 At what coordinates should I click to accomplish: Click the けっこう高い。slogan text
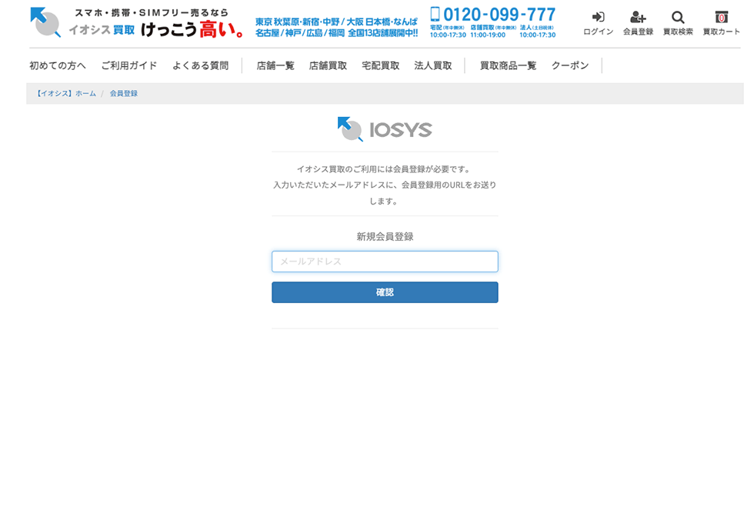click(x=192, y=30)
